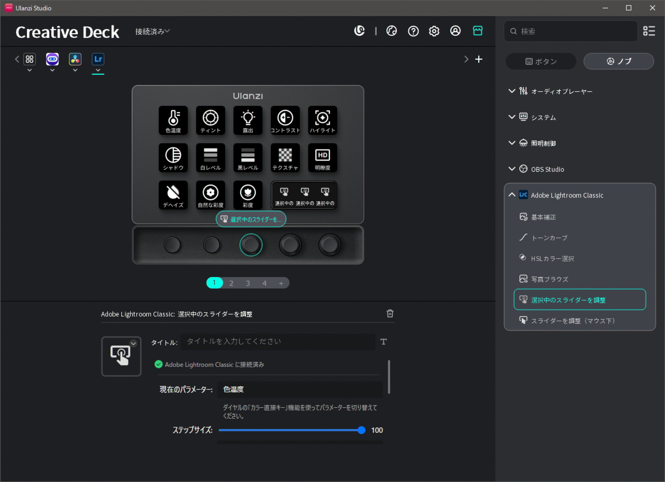
Task: Open the help question mark icon
Action: (413, 31)
